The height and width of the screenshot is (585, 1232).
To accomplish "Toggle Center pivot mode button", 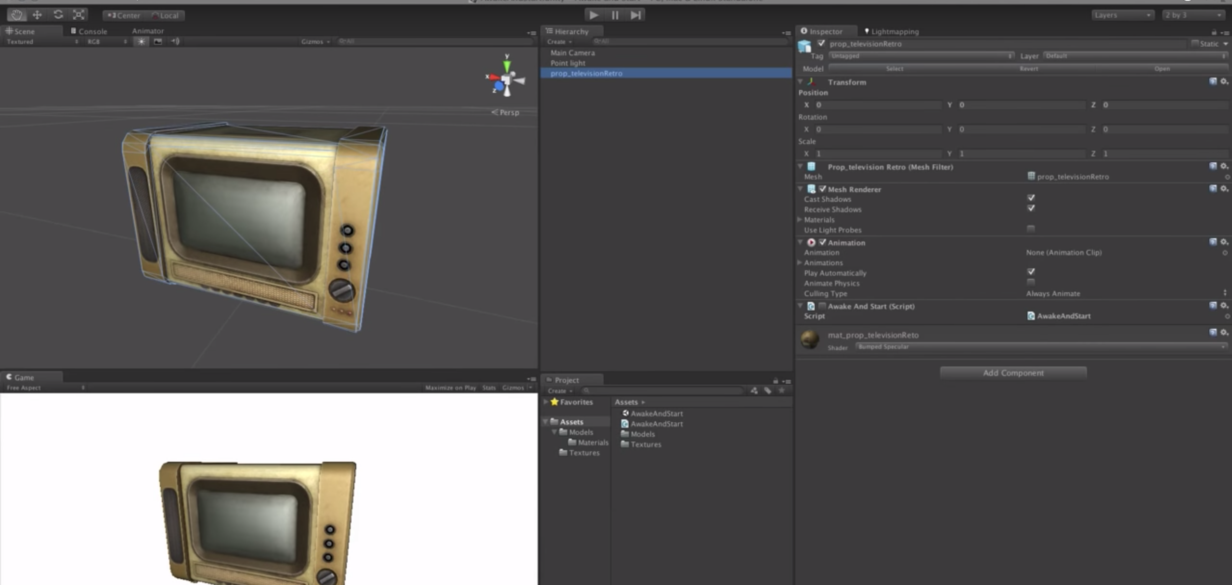I will 124,15.
